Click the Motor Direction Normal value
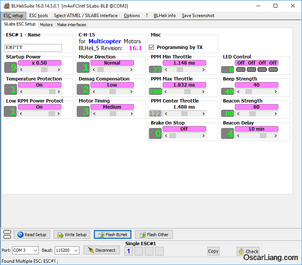 coord(112,63)
